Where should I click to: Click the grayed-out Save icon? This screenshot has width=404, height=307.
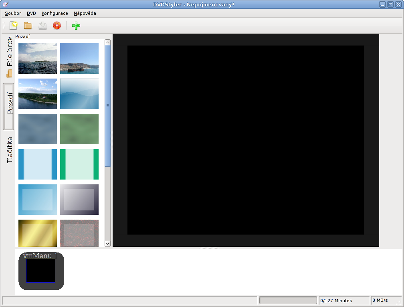tap(42, 26)
